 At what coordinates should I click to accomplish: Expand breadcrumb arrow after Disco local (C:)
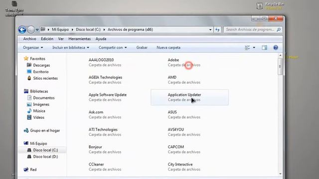(x=104, y=30)
